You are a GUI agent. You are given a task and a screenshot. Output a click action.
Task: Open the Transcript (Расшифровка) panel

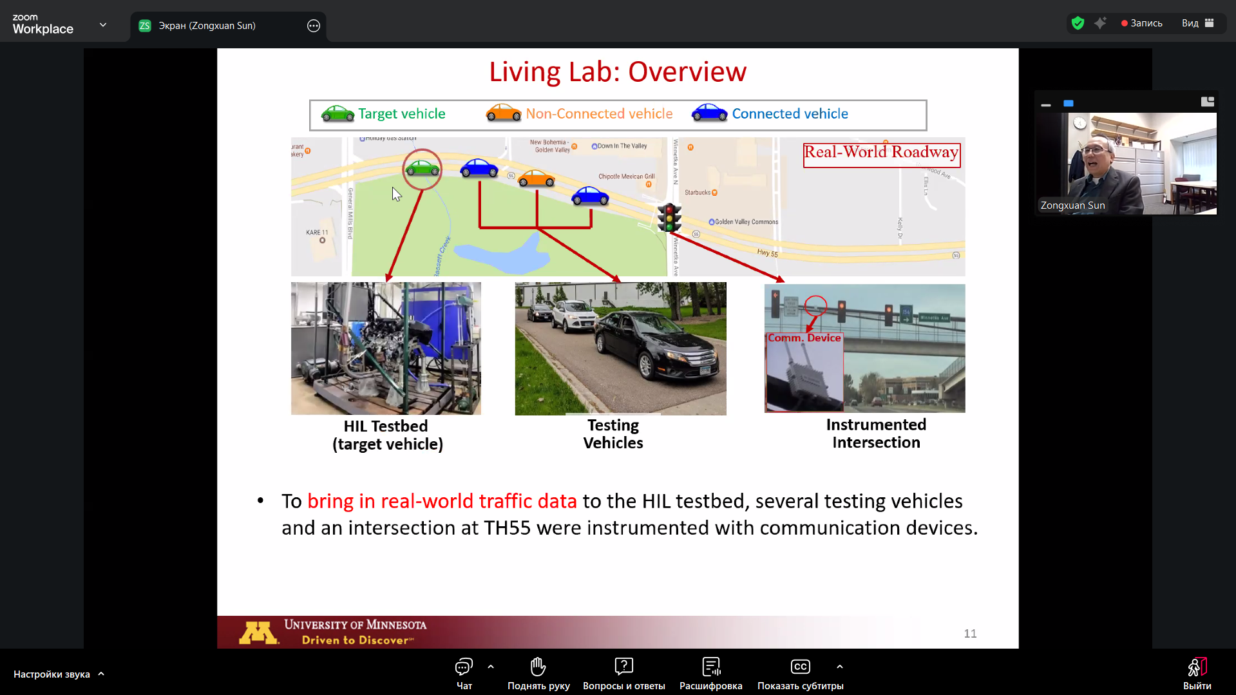click(x=710, y=673)
